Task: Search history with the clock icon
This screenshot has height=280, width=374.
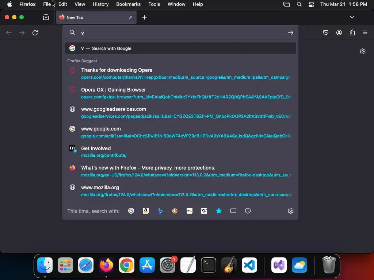Action: [x=248, y=211]
